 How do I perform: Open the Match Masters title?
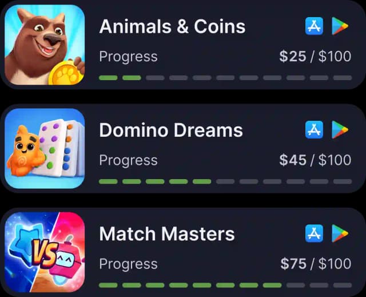point(167,233)
